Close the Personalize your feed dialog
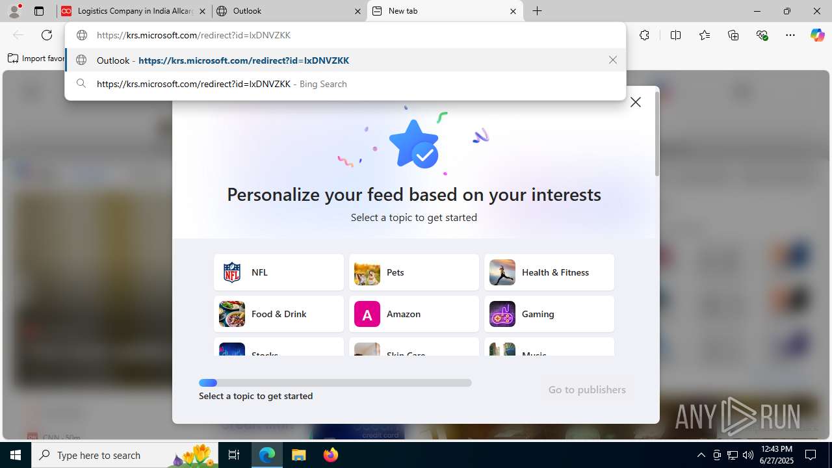The image size is (832, 468). click(636, 102)
